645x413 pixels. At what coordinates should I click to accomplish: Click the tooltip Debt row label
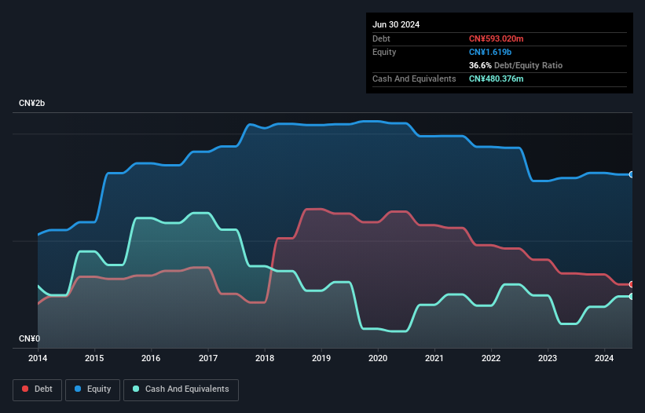click(381, 38)
